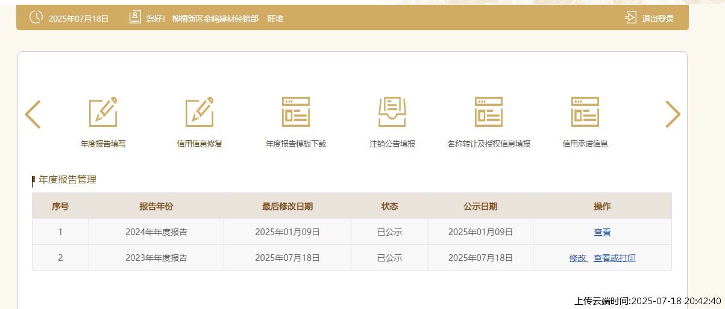725x309 pixels.
Task: Click the 报告年份 column header
Action: 156,206
